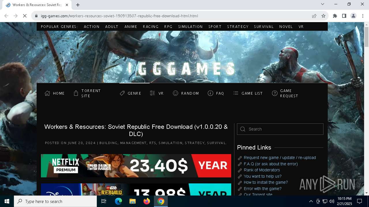Open tab search chevron dropdown

(x=323, y=4)
